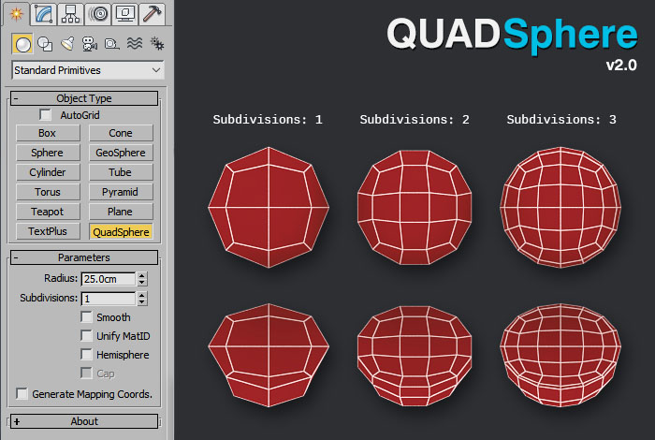Select the Shapes category icon
Viewport: 655px width, 440px height.
45,43
